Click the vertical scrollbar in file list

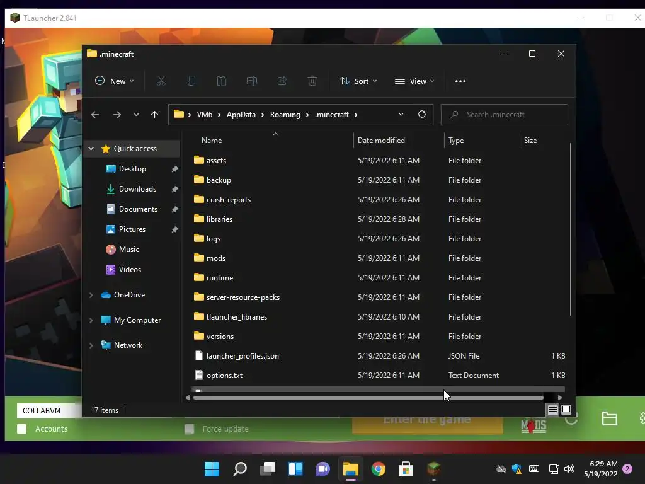[x=570, y=229]
